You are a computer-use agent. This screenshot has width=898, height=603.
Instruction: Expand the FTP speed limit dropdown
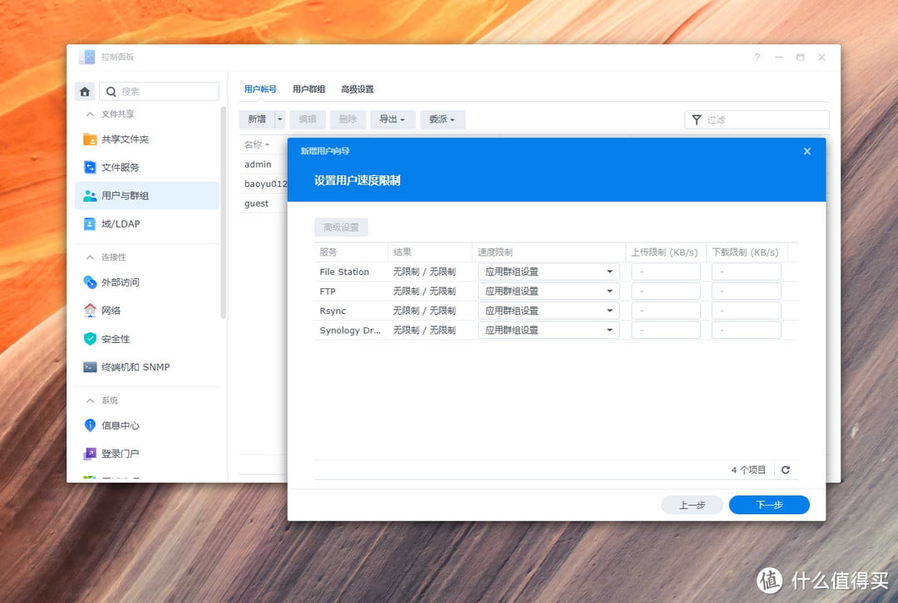click(549, 292)
